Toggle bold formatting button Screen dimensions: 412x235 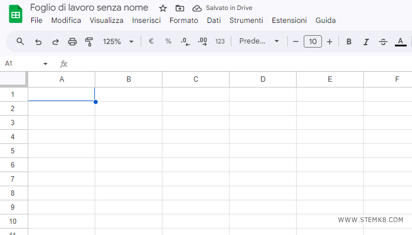tap(349, 42)
